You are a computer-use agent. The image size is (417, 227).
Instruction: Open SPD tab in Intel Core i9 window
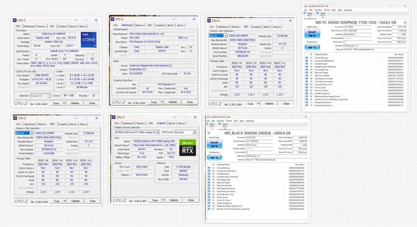52,26
